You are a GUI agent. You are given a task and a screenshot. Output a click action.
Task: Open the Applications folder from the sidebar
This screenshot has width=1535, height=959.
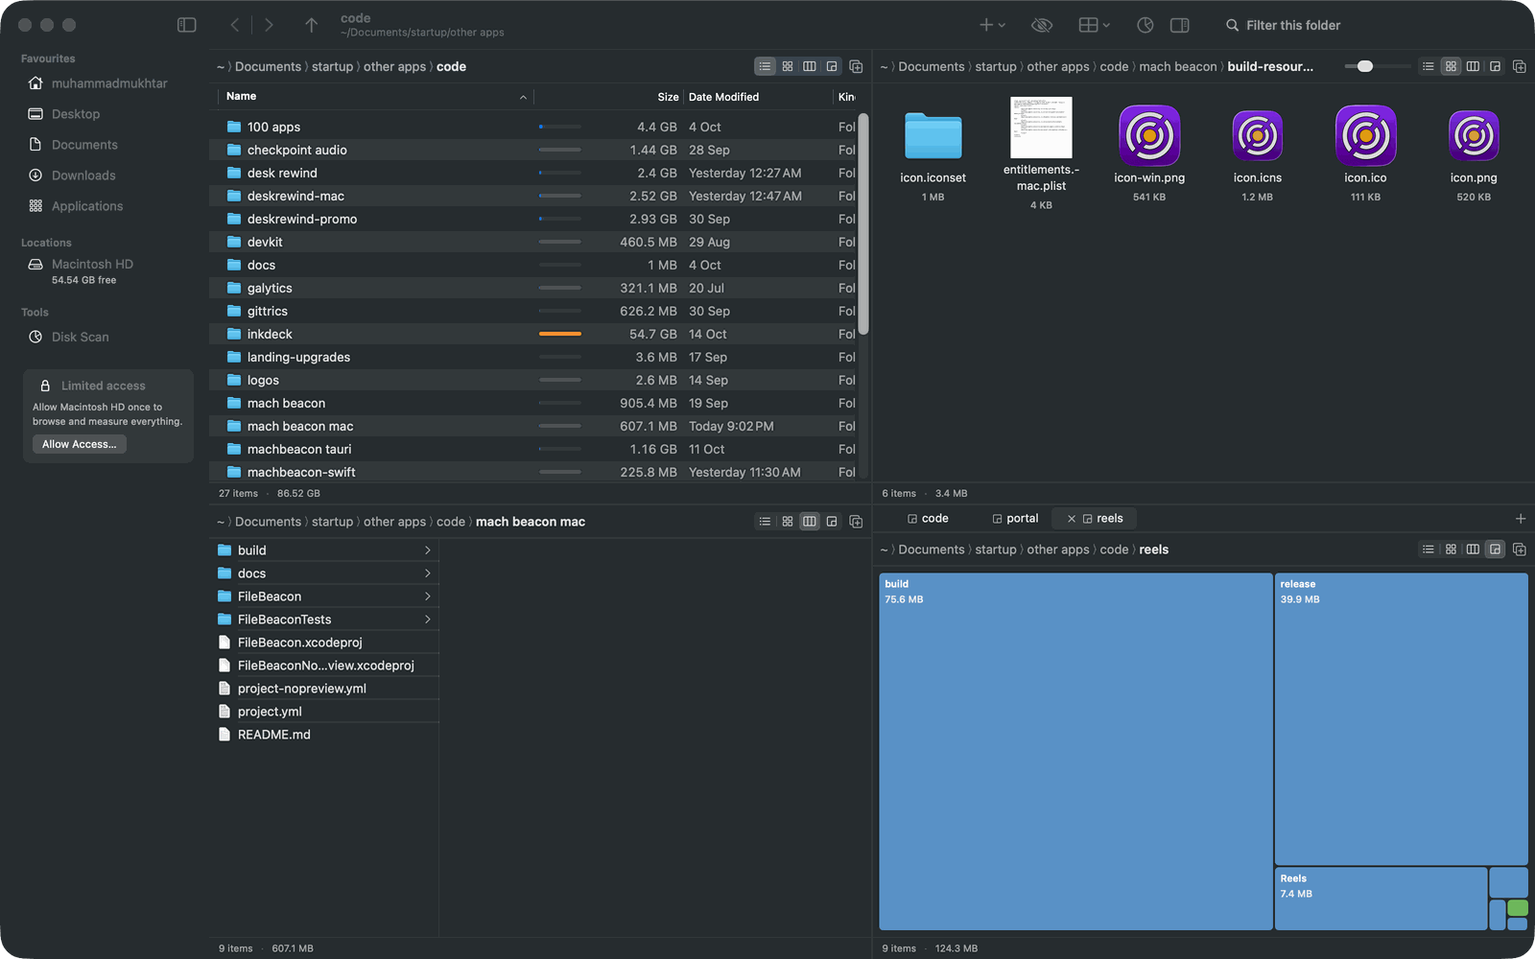[87, 206]
